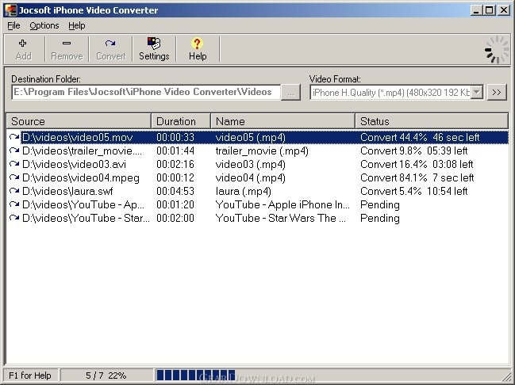
Task: Select the D:\videos\laura.swf row
Action: 257,191
